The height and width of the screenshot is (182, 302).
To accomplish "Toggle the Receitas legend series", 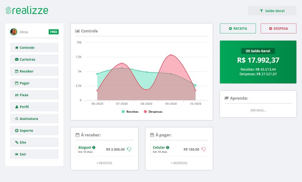I will click(x=130, y=112).
